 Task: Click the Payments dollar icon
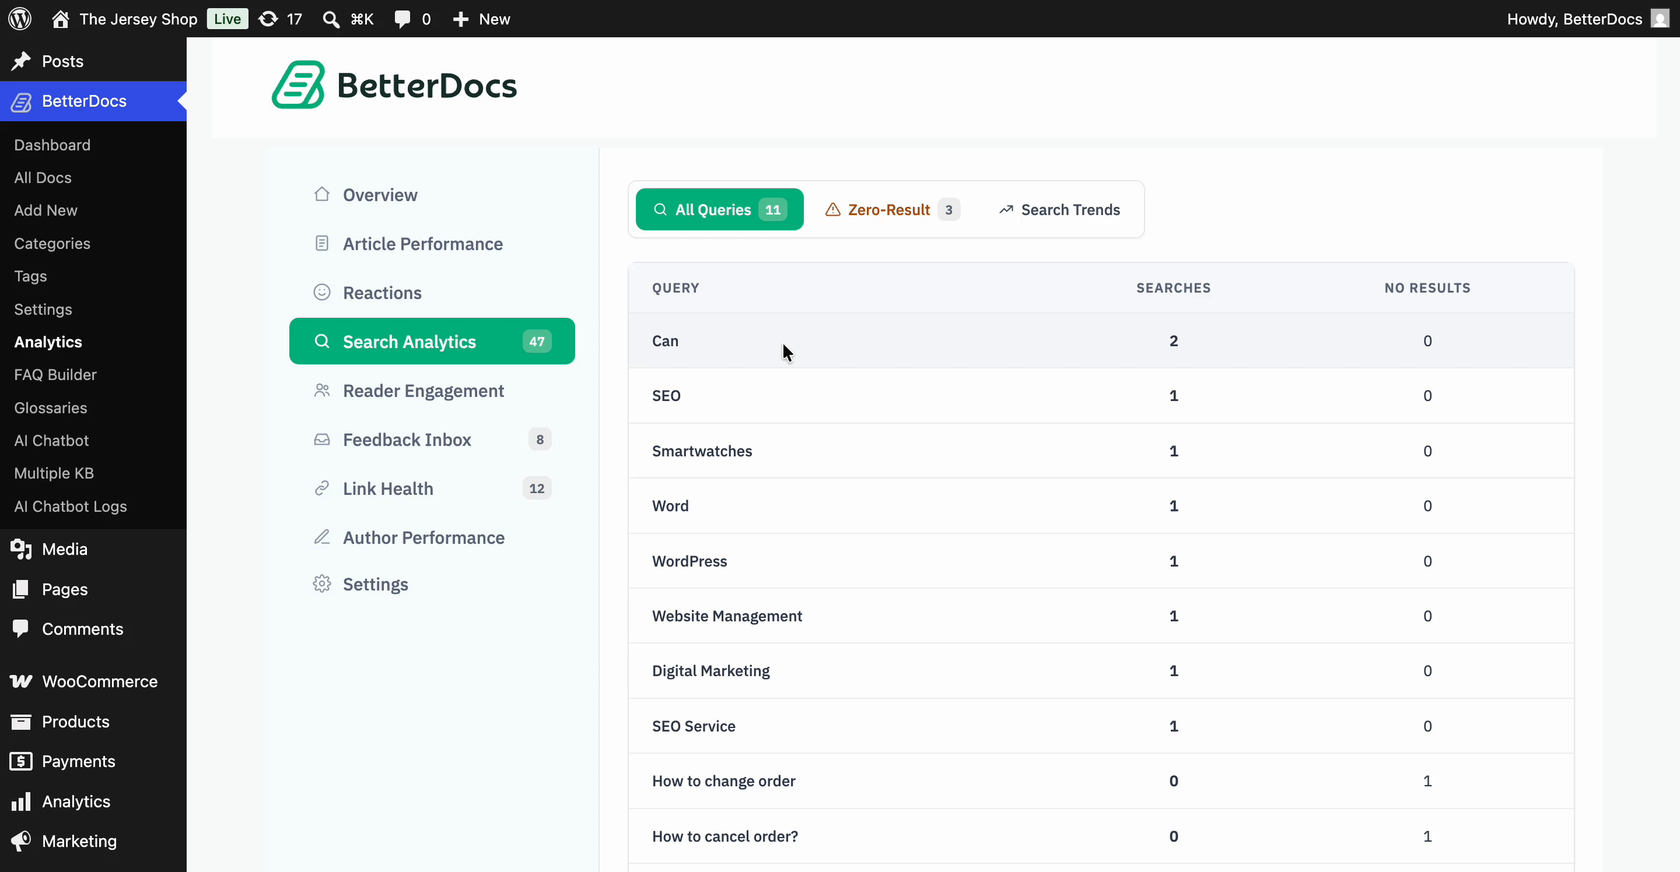pos(21,761)
